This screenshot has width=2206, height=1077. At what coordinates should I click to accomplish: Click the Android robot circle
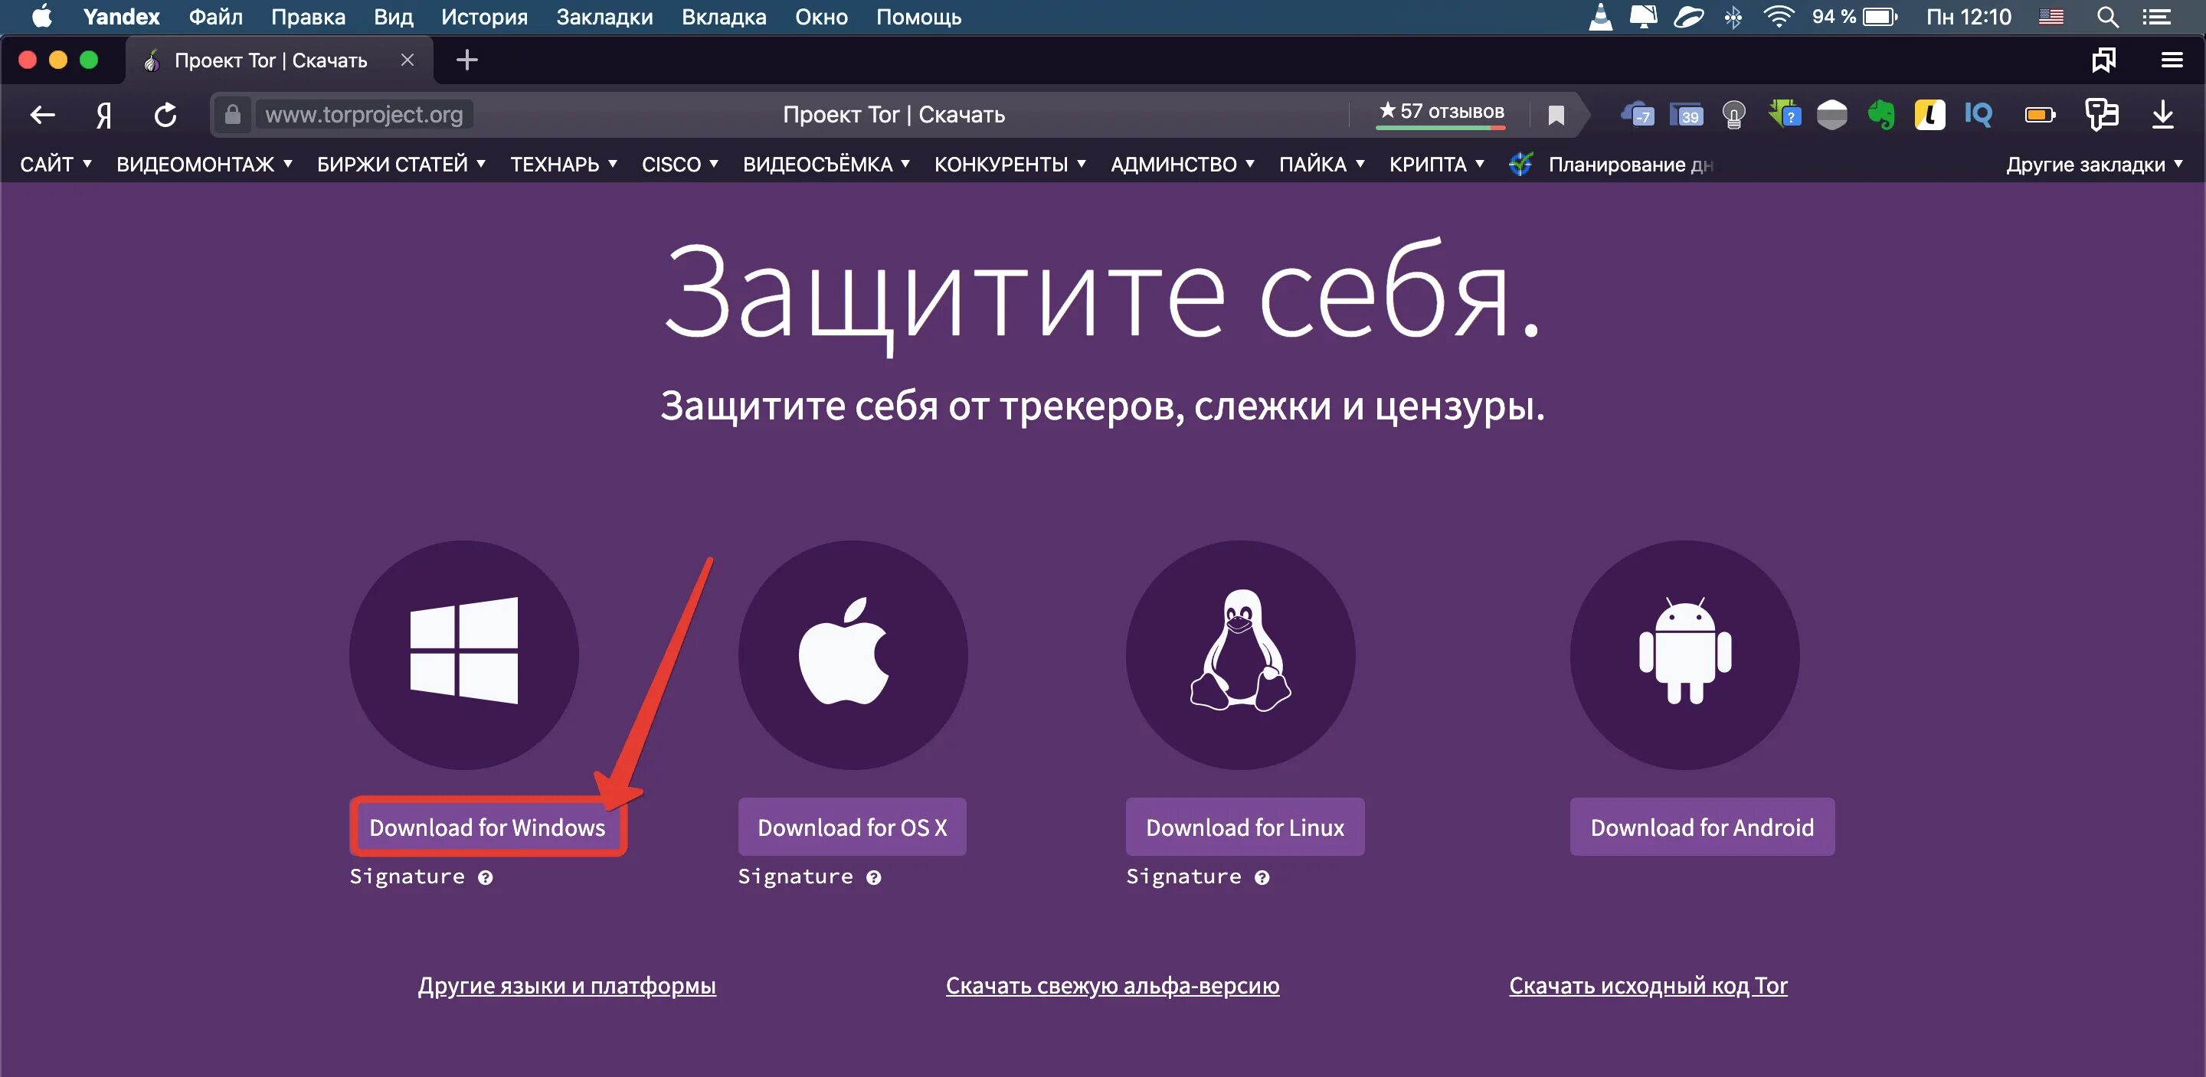[1684, 655]
